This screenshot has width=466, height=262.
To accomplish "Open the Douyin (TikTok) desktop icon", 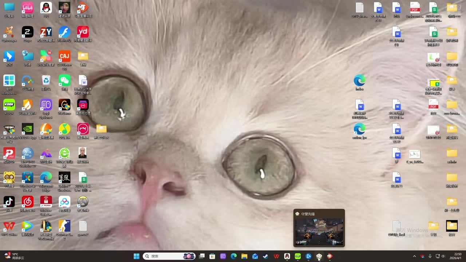I will (x=9, y=202).
